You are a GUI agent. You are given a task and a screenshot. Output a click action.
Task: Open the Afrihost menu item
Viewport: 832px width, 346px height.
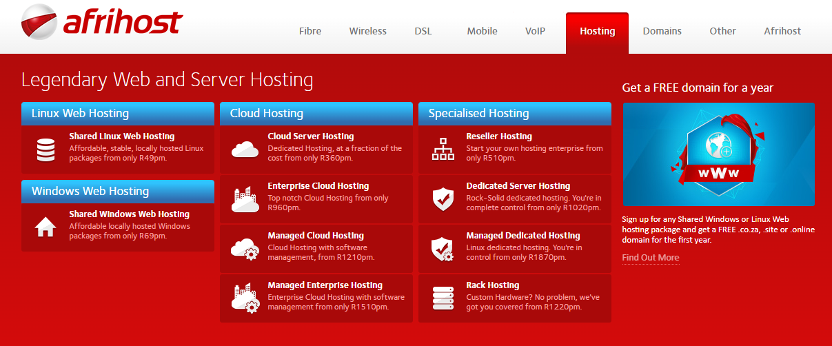pyautogui.click(x=782, y=31)
